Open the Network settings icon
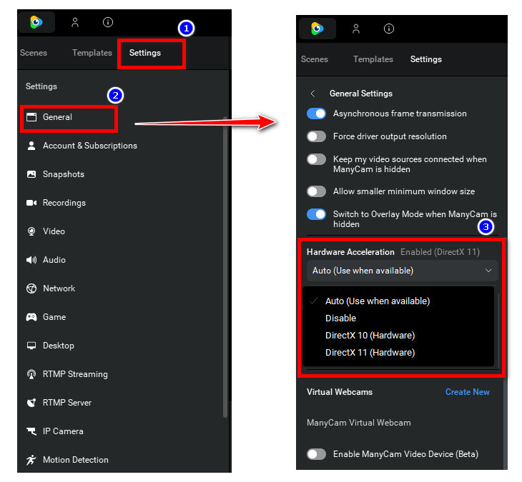The height and width of the screenshot is (482, 522). [31, 288]
